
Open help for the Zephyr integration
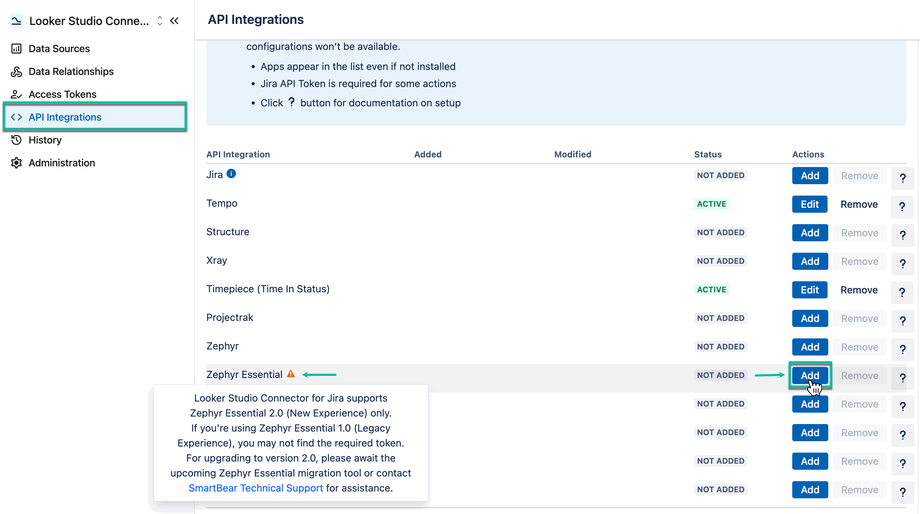click(903, 349)
